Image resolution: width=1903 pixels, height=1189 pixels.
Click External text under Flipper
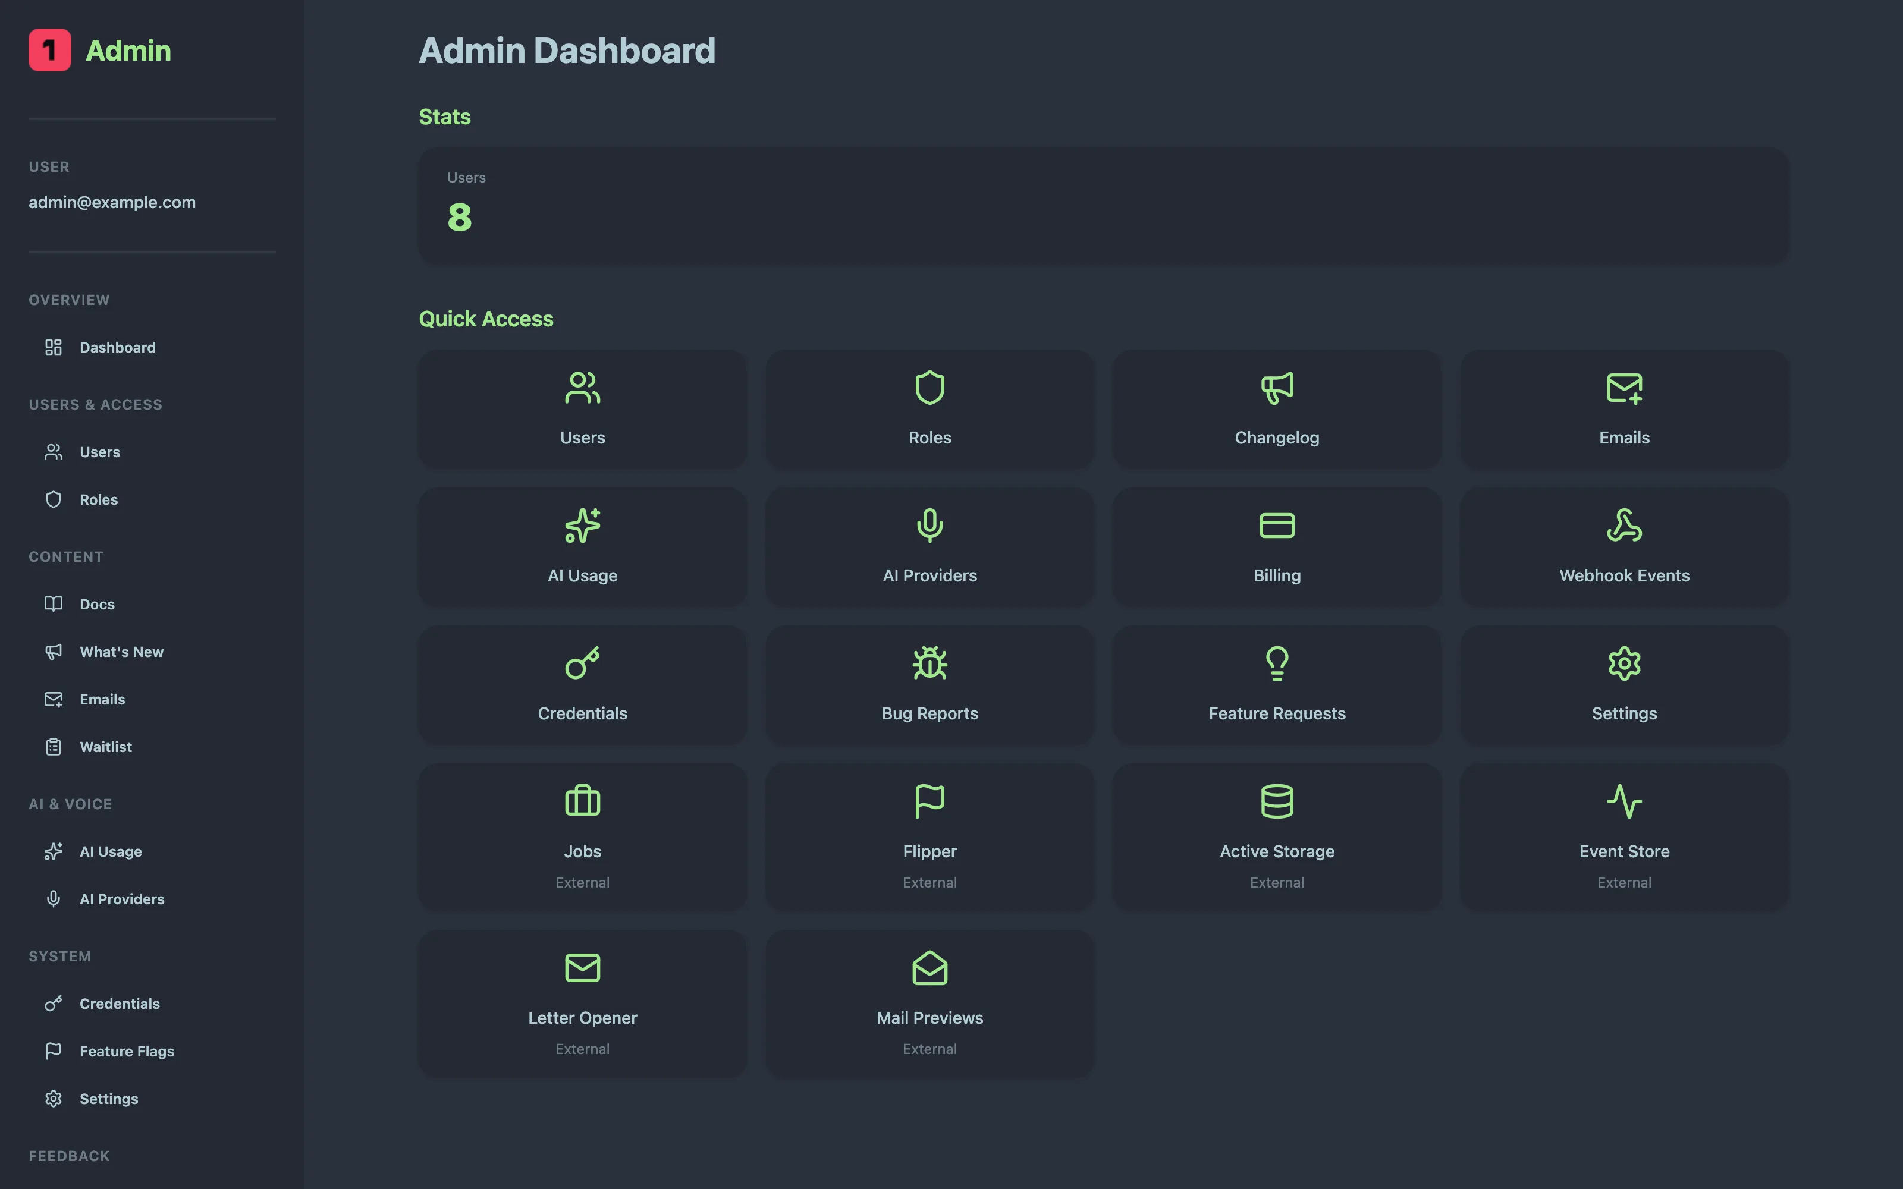click(929, 882)
